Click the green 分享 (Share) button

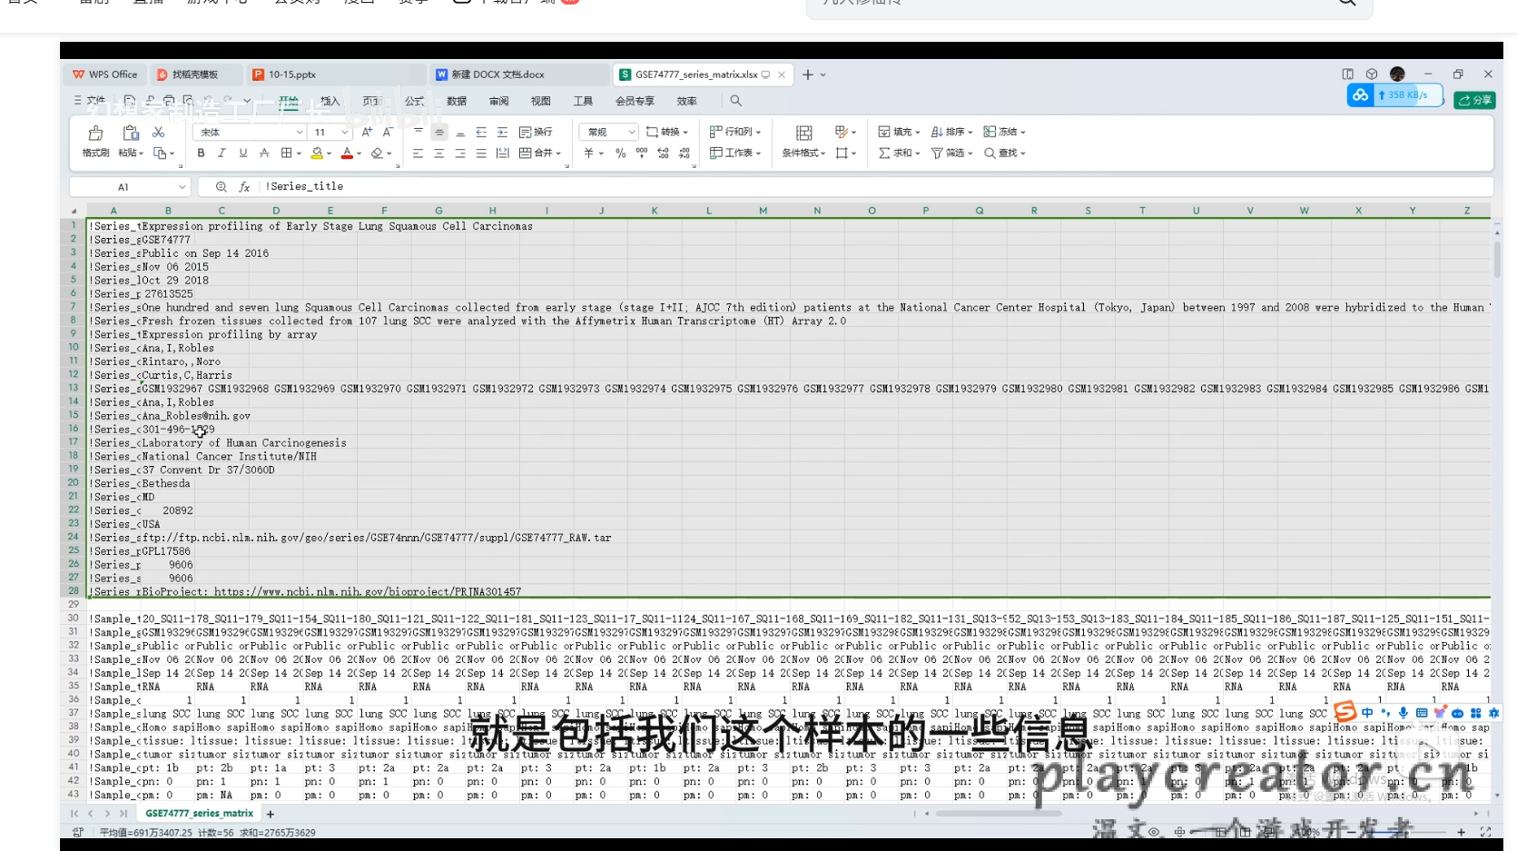coord(1474,100)
